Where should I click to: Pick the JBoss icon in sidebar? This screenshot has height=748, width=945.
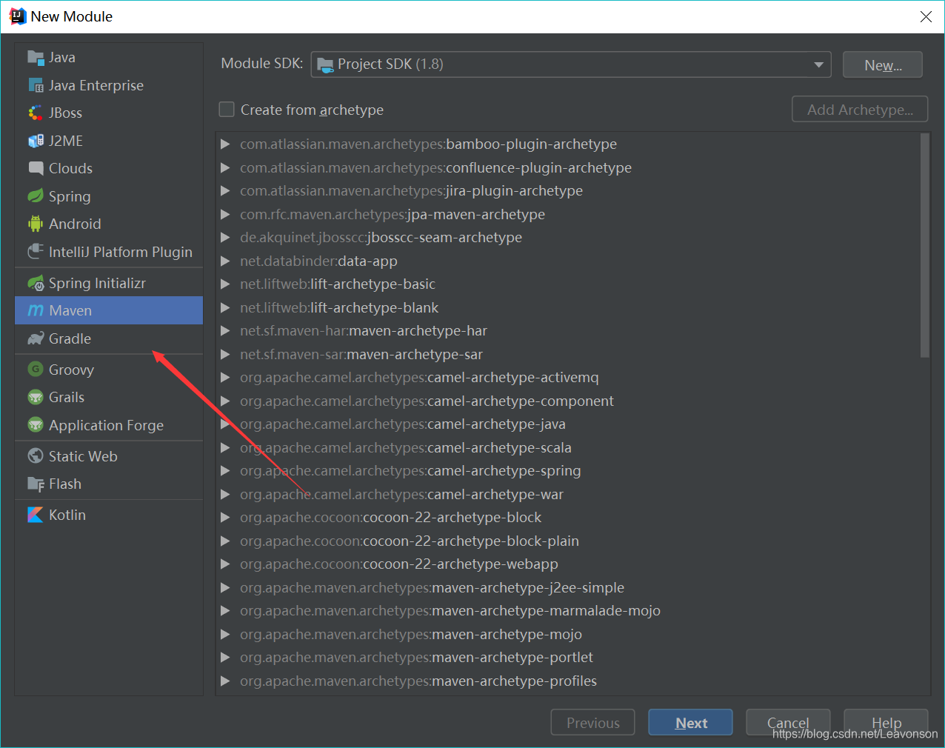point(36,113)
